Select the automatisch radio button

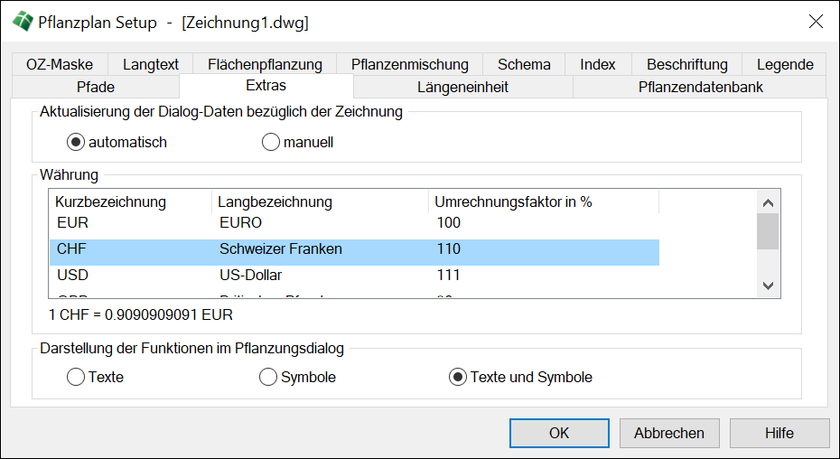[x=77, y=142]
